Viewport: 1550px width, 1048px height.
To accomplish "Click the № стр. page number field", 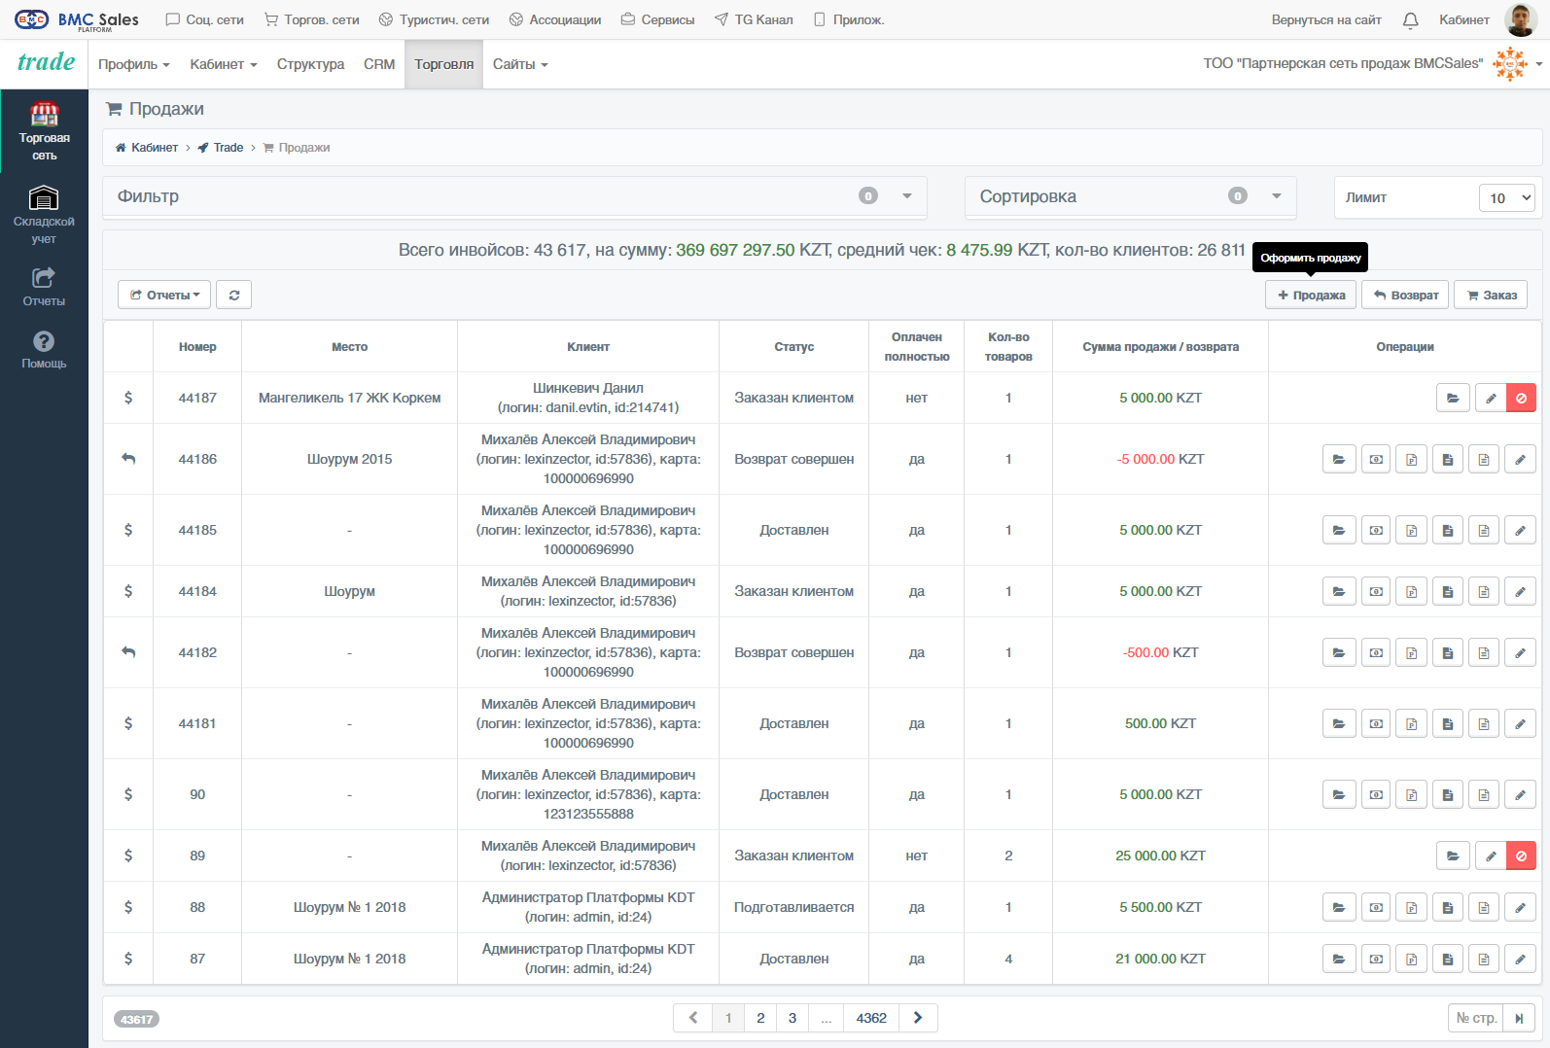I will (x=1475, y=1018).
